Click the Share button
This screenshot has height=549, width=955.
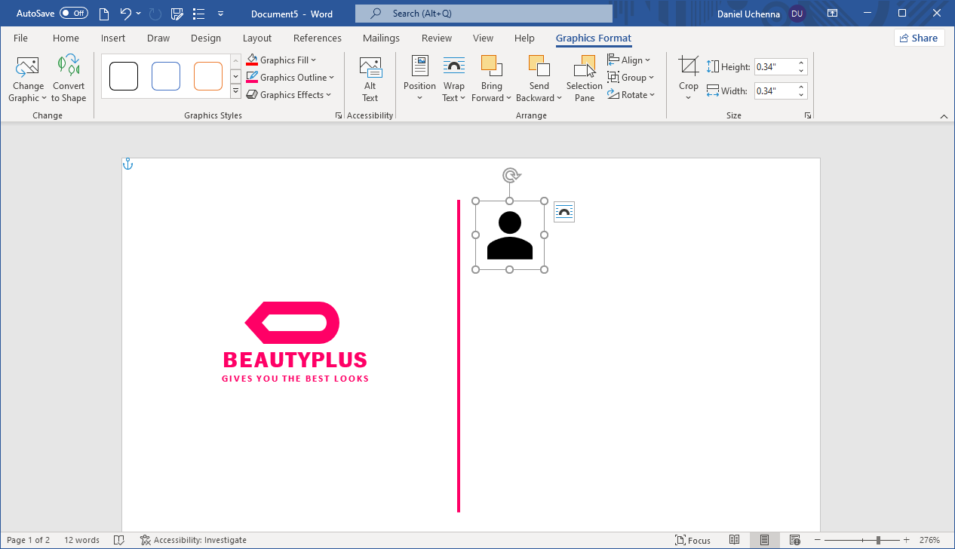click(x=919, y=38)
